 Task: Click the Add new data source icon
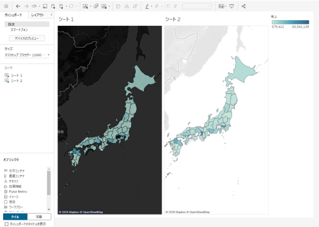(x=53, y=6)
